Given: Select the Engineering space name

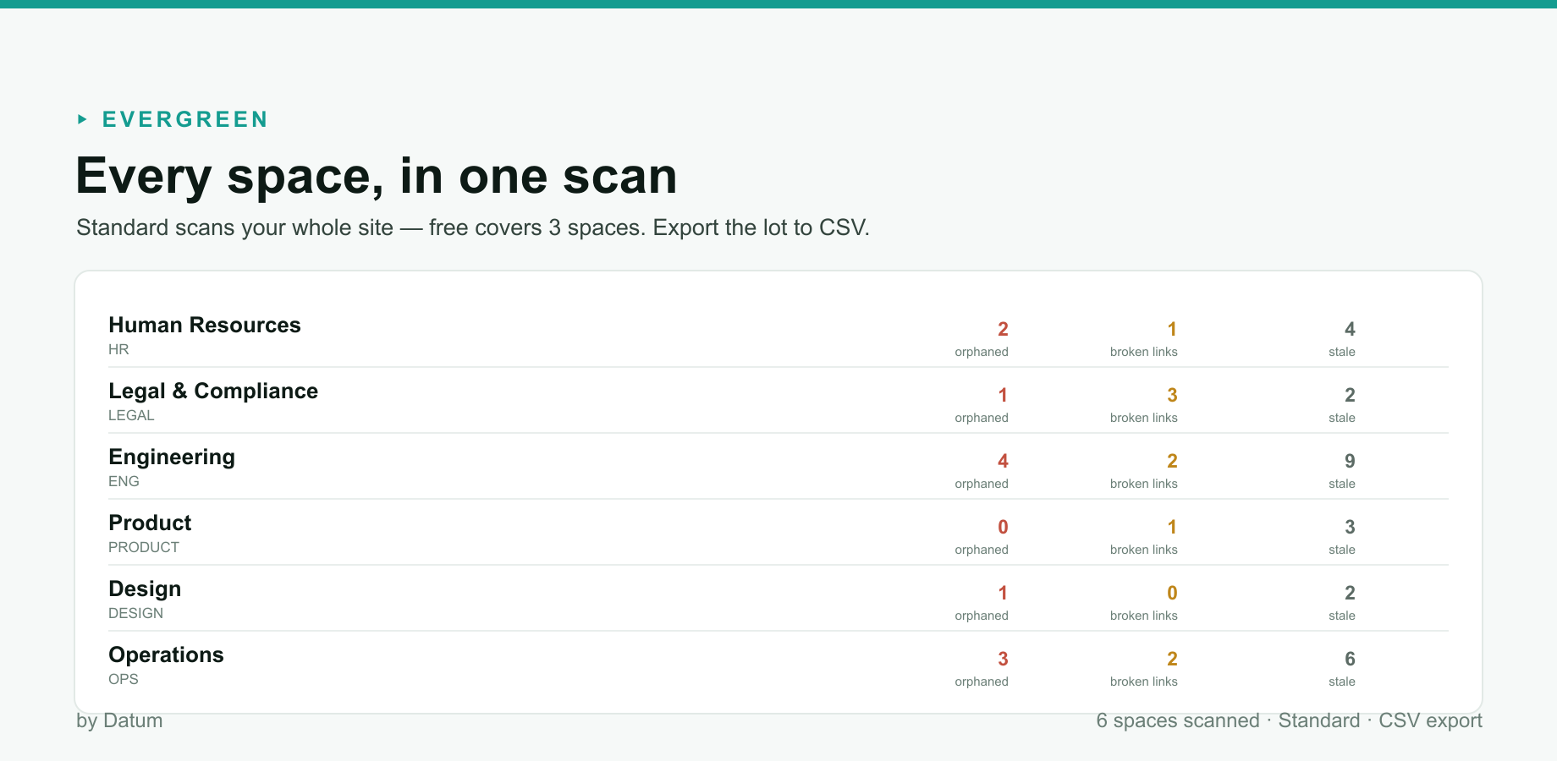Looking at the screenshot, I should [172, 457].
